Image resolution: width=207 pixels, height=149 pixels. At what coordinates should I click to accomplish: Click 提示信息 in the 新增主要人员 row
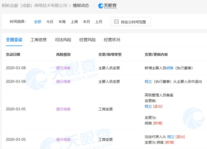point(63,68)
